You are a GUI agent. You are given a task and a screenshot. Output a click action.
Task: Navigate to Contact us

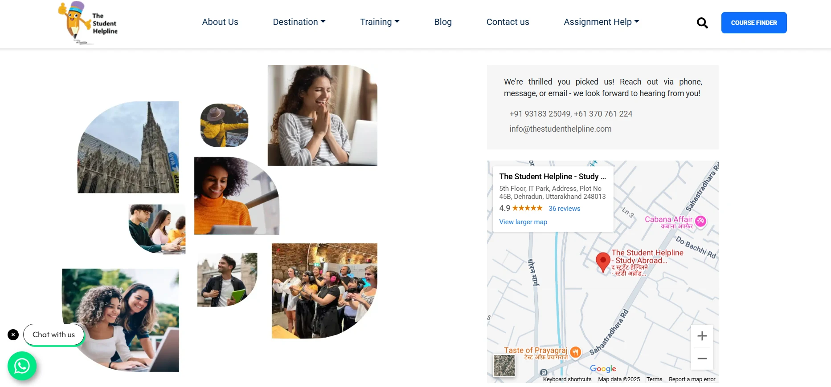pyautogui.click(x=508, y=22)
